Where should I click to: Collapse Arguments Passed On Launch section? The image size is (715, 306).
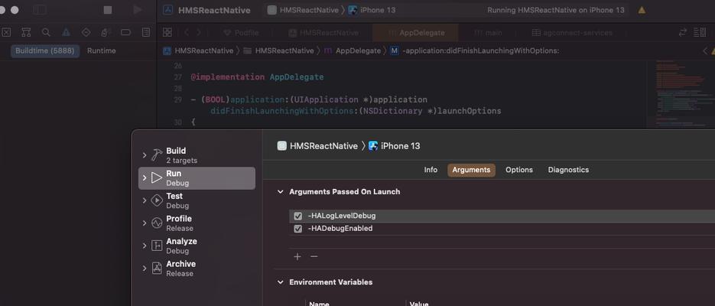tap(281, 192)
